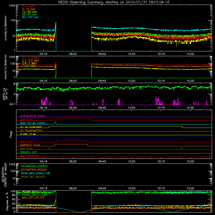
Task: Click the Degrees or % axis label
Action: (x=7, y=201)
